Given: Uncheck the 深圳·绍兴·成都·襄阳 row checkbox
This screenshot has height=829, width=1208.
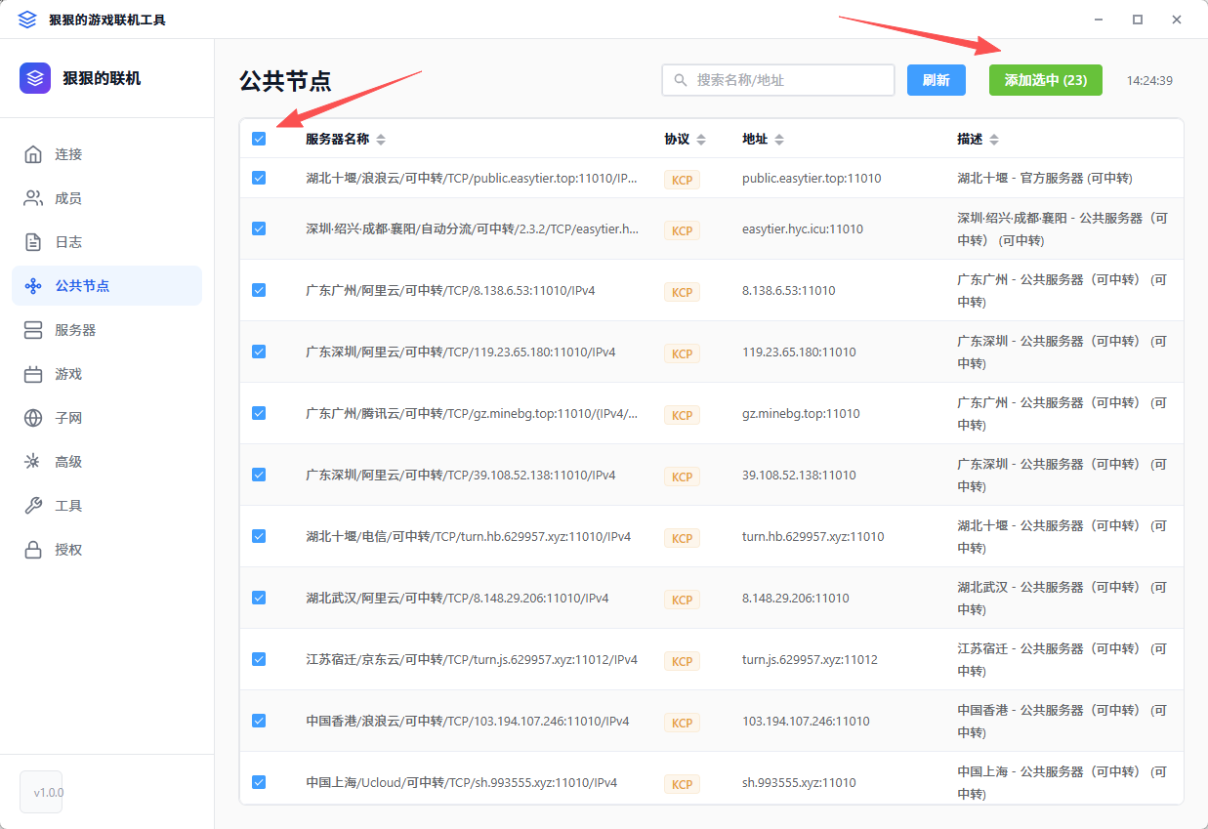Looking at the screenshot, I should click(x=259, y=228).
